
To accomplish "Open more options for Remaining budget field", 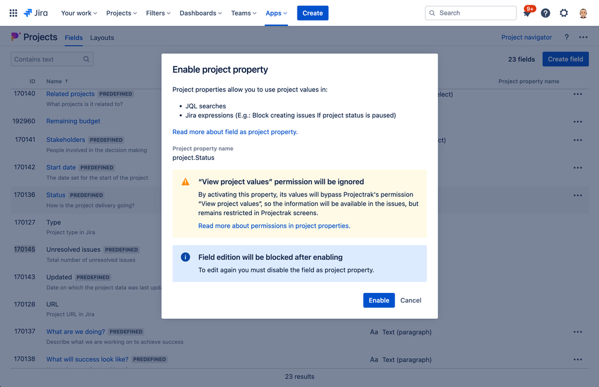I will point(577,121).
